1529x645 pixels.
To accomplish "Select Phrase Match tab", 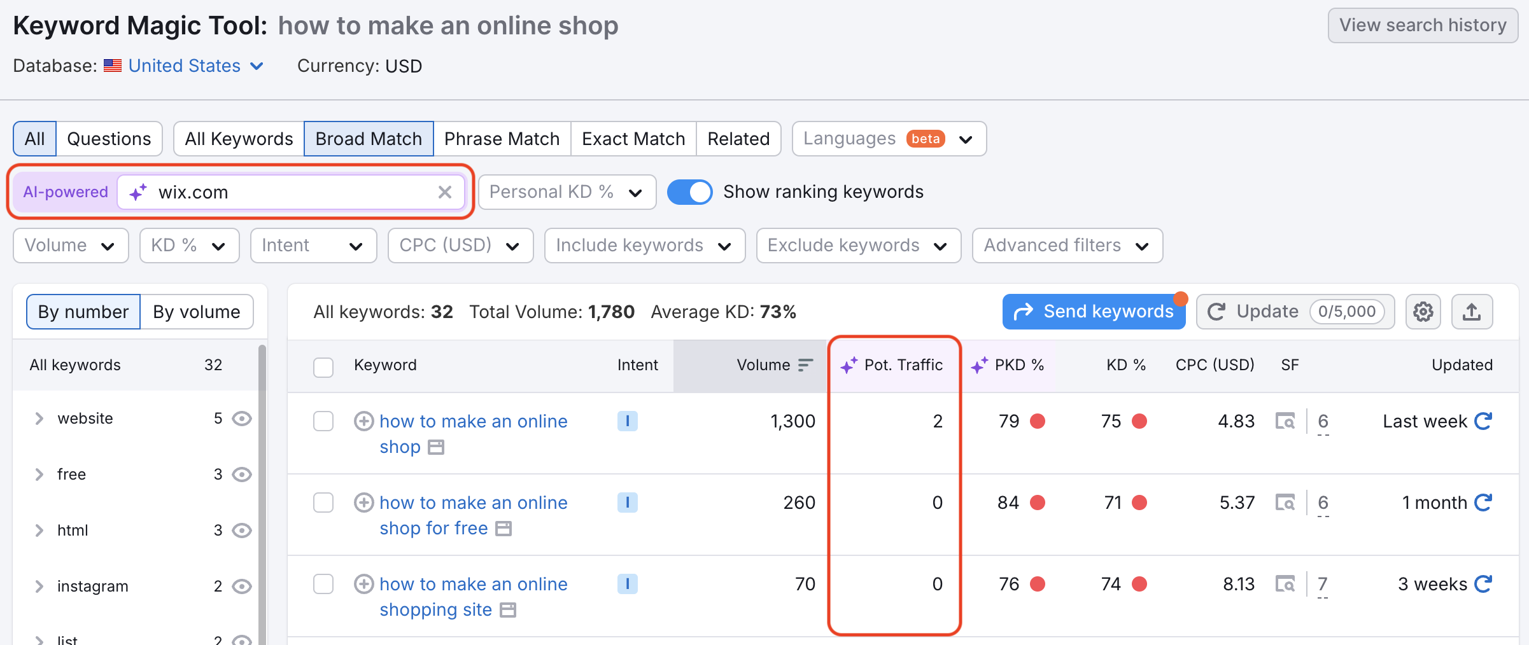I will pyautogui.click(x=502, y=139).
